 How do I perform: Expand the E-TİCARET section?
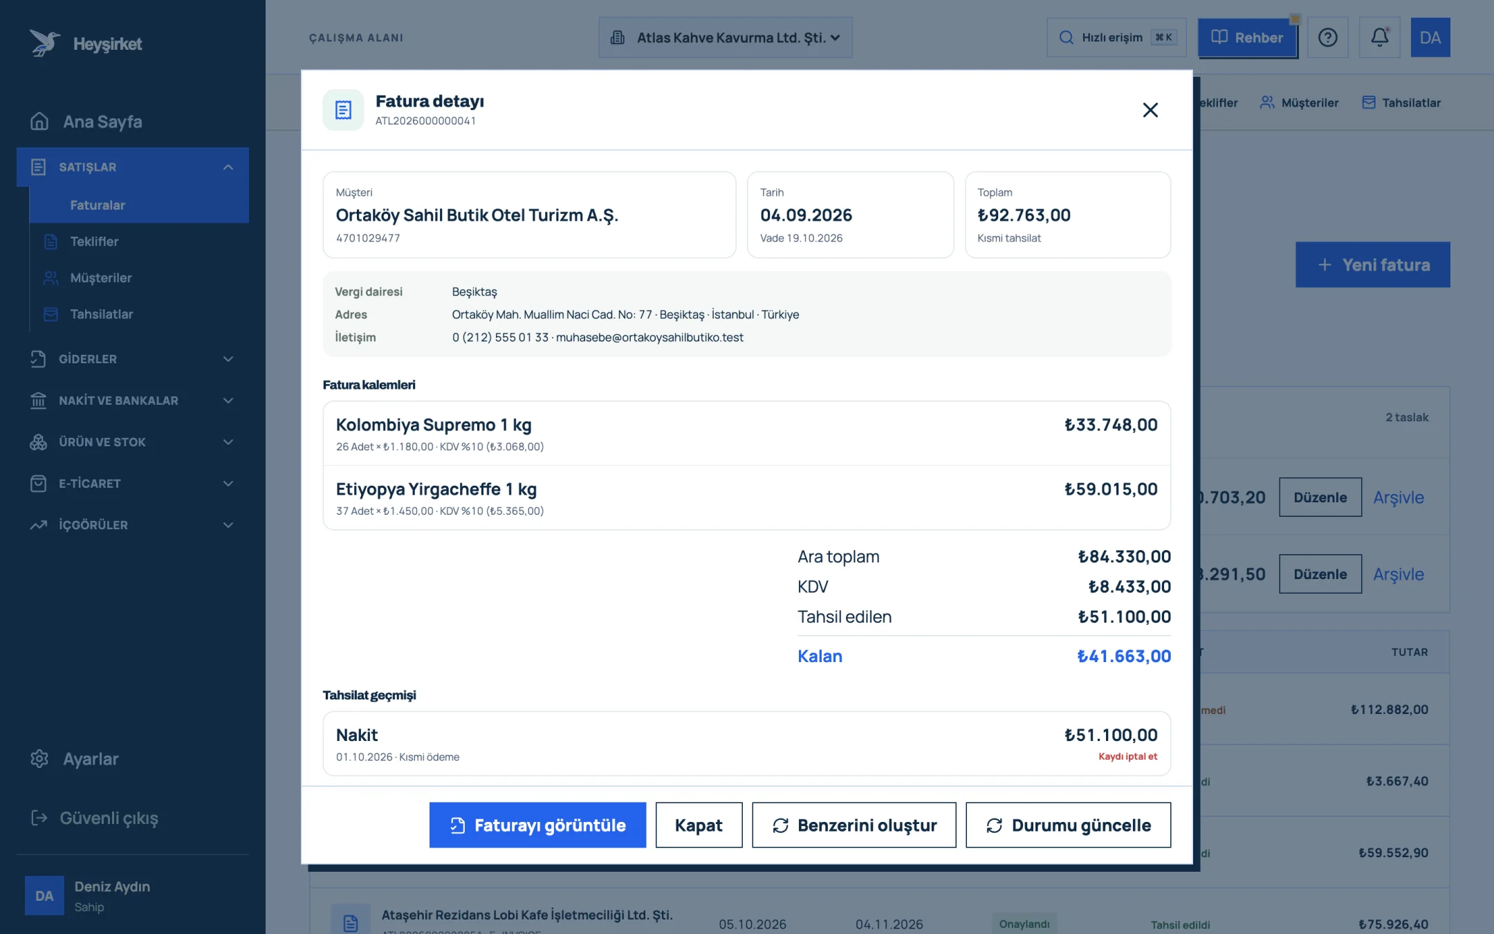pyautogui.click(x=133, y=484)
